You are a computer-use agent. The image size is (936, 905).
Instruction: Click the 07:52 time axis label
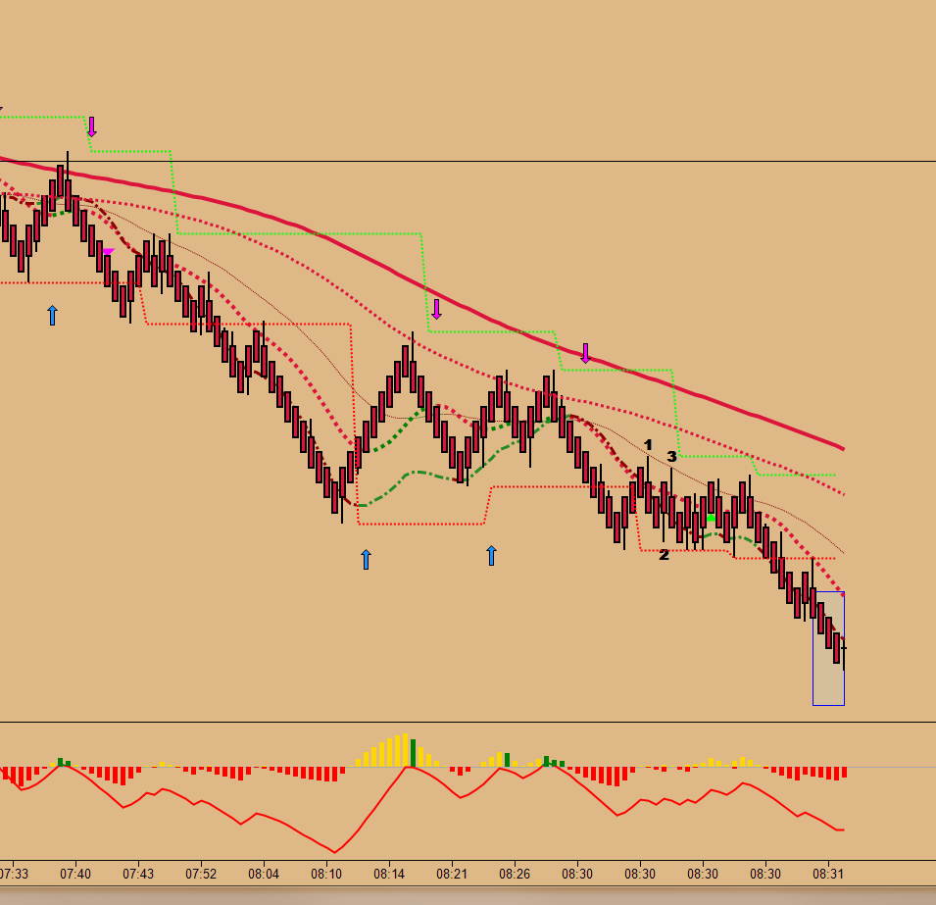click(201, 874)
